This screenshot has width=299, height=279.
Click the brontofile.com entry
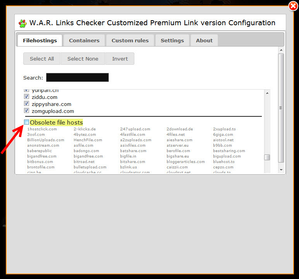tap(41, 167)
